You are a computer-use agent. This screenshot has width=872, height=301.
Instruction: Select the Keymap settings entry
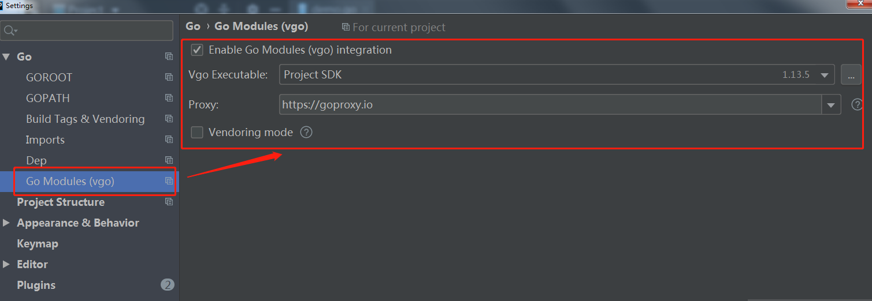click(38, 243)
